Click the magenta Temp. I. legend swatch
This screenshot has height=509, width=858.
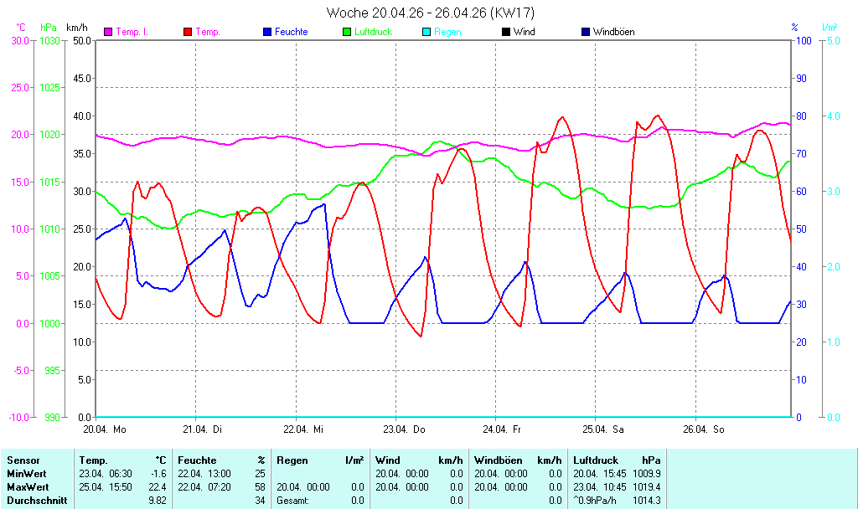tap(108, 32)
